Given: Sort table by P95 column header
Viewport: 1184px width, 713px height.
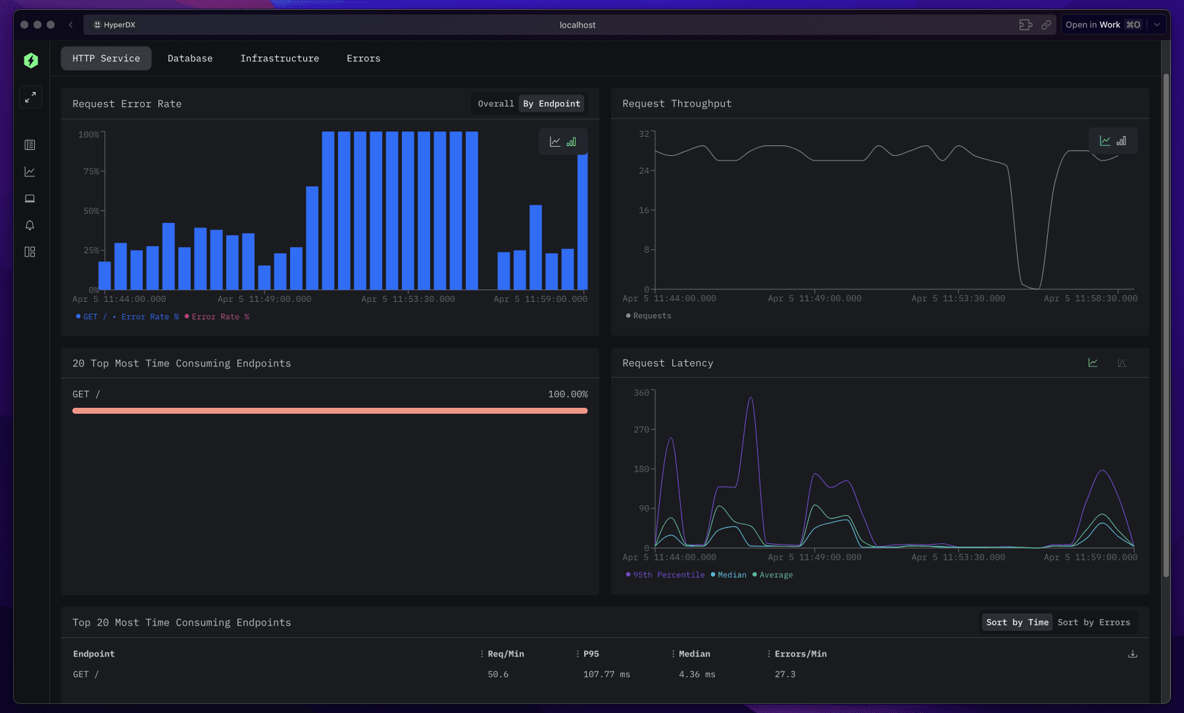Looking at the screenshot, I should click(x=591, y=654).
